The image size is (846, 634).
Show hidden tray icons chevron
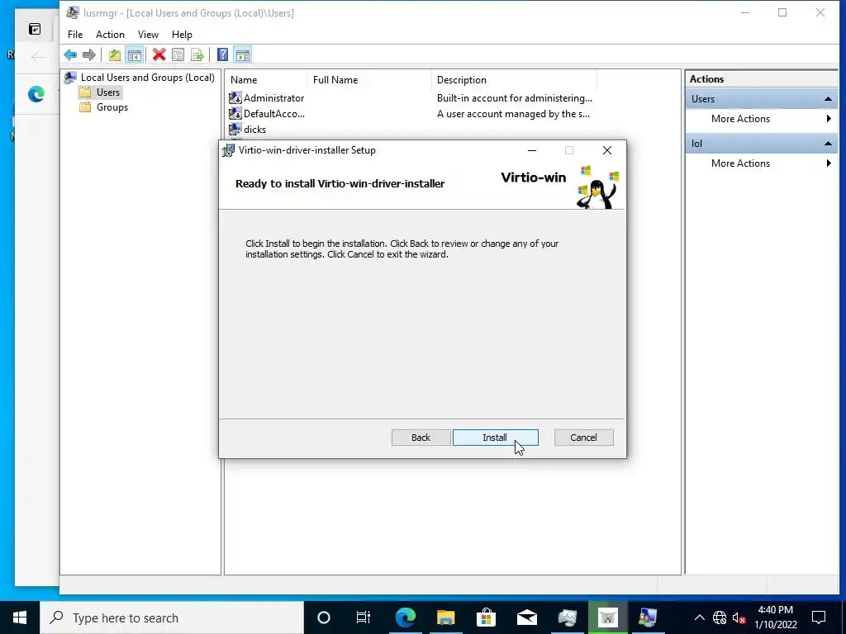click(x=699, y=617)
